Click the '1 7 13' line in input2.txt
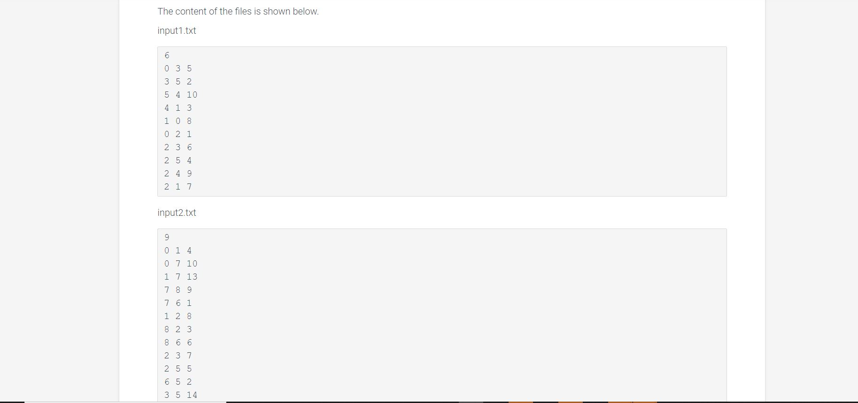The height and width of the screenshot is (403, 858). coord(181,277)
